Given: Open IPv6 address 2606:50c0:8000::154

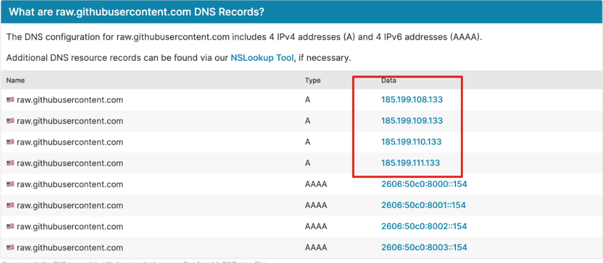Looking at the screenshot, I should coord(424,184).
